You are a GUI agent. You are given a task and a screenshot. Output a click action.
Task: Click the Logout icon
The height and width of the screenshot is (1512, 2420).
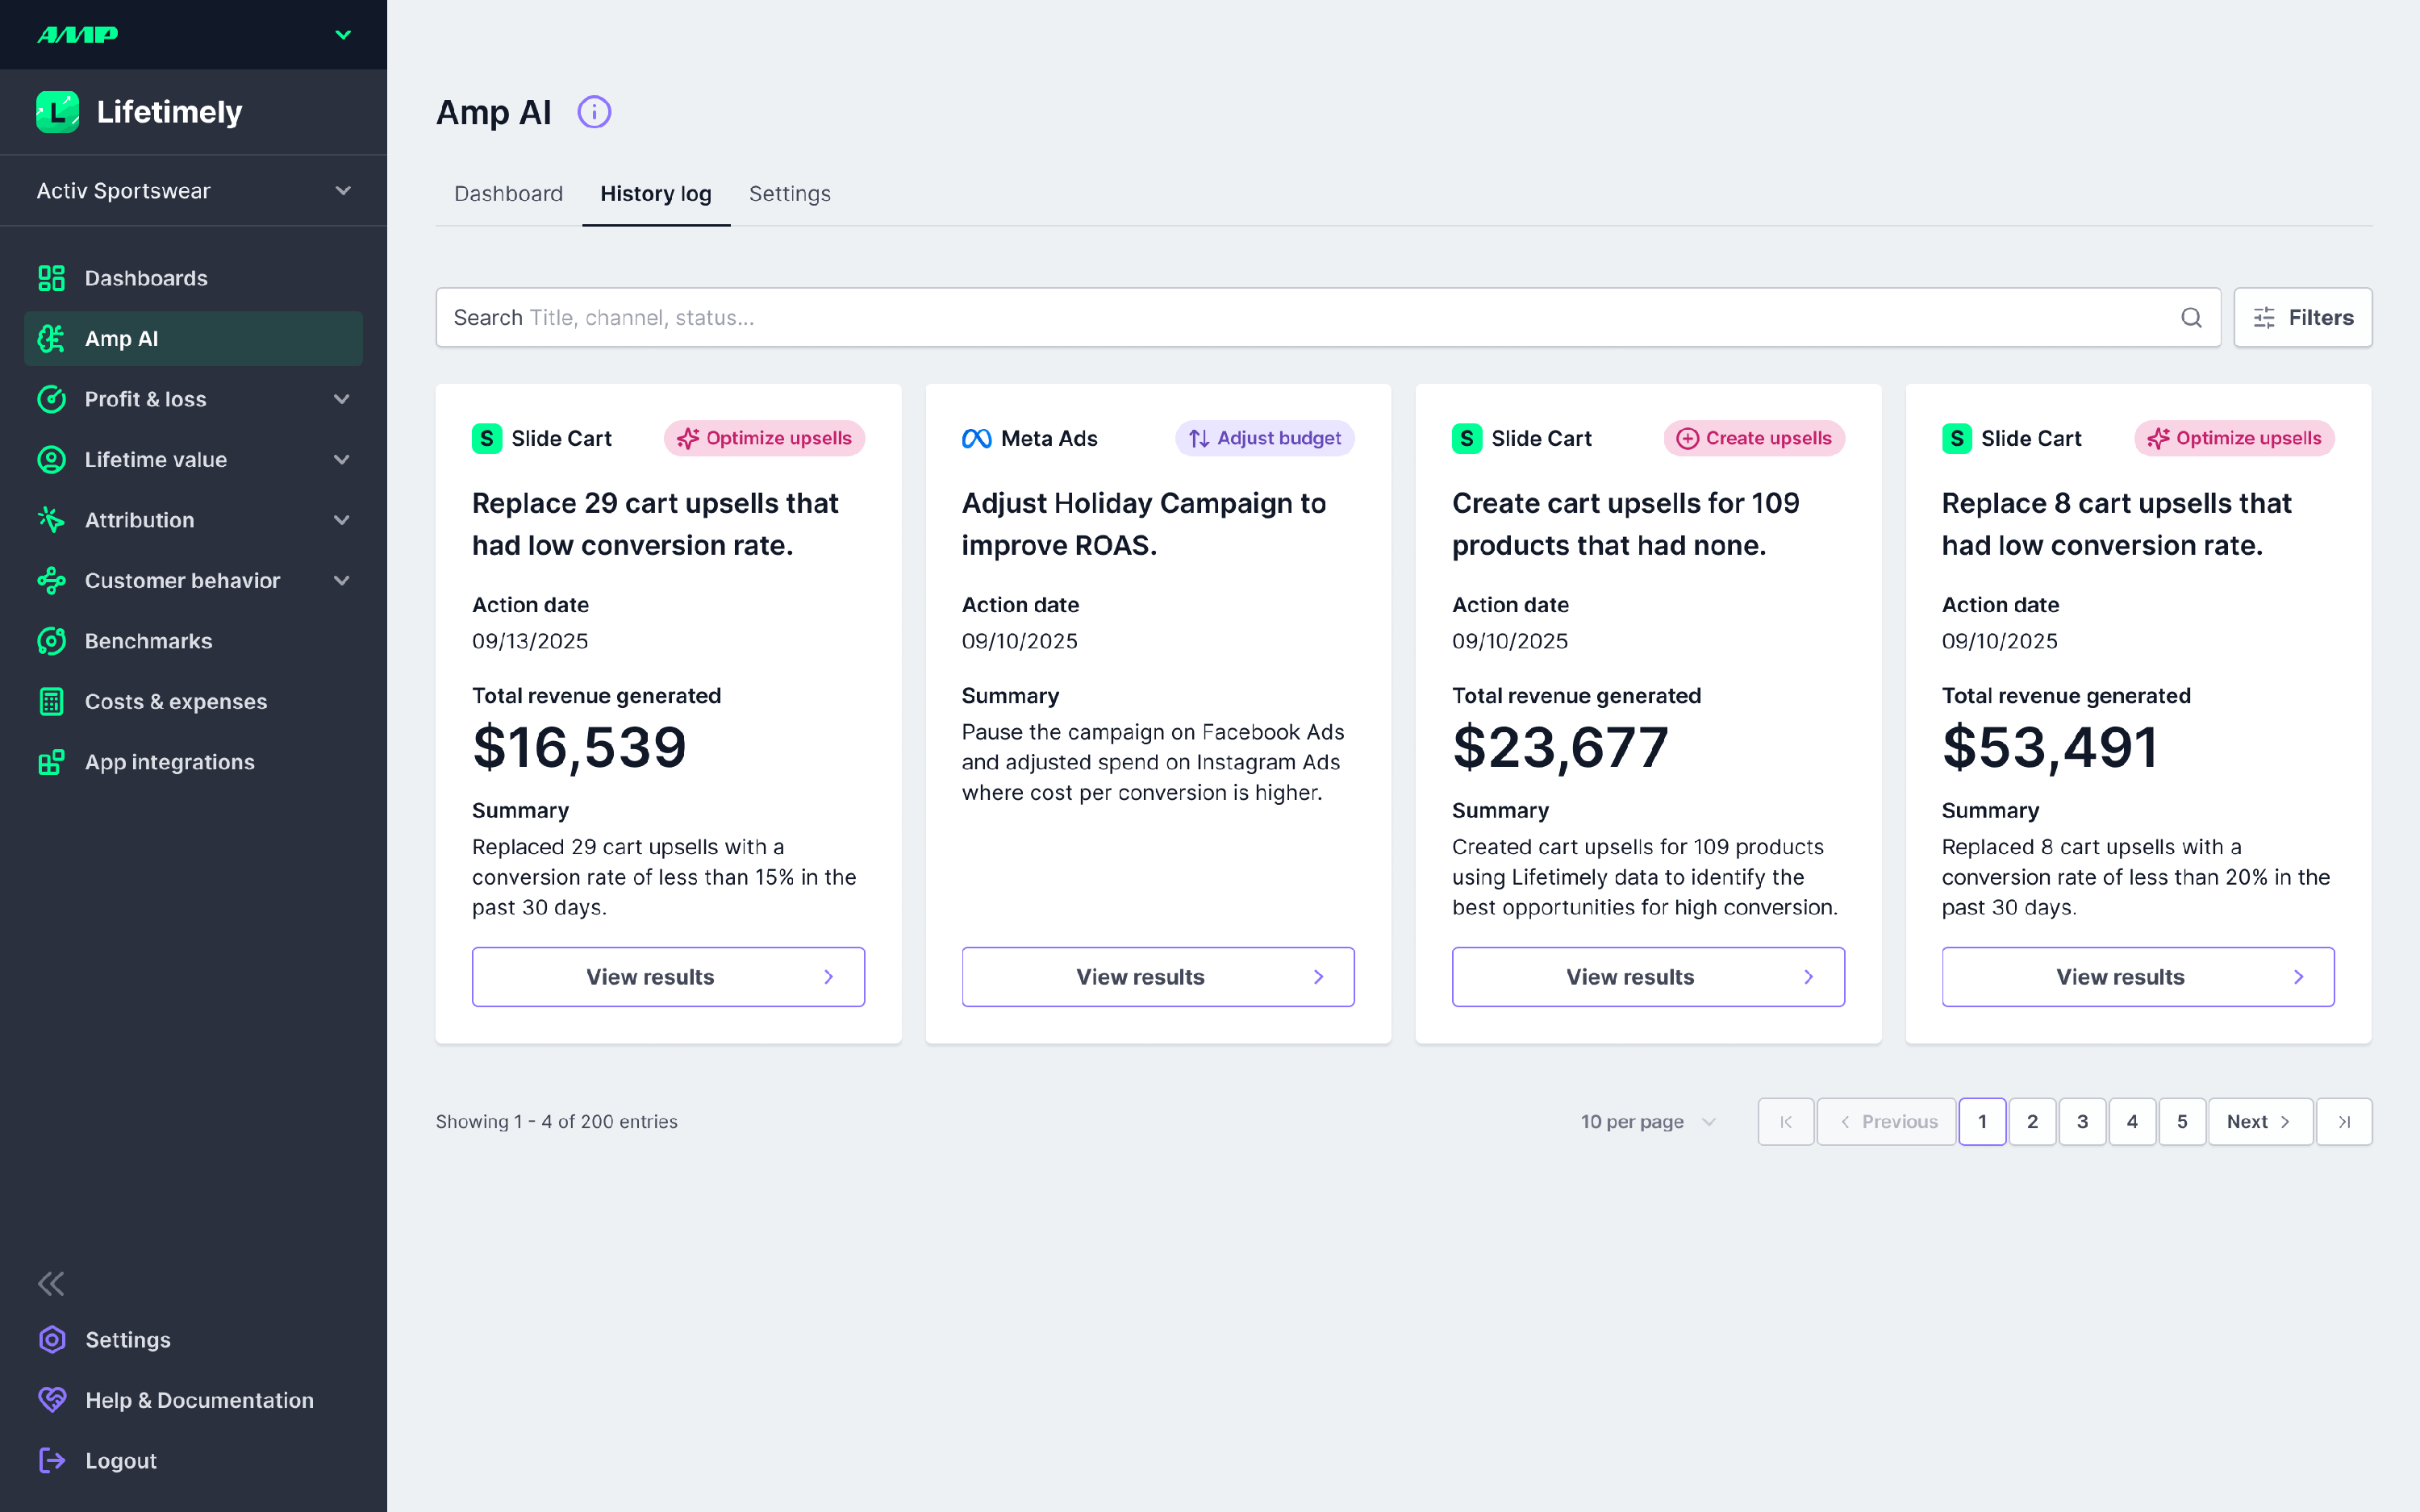[52, 1460]
